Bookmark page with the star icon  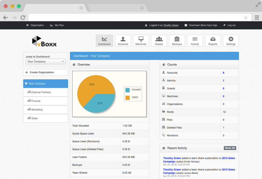tap(246, 17)
